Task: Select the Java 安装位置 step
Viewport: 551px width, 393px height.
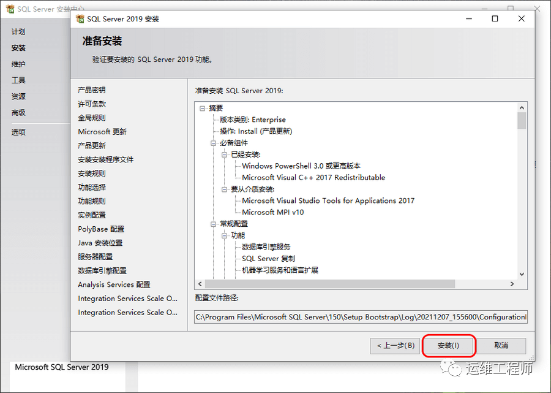Action: [x=100, y=243]
